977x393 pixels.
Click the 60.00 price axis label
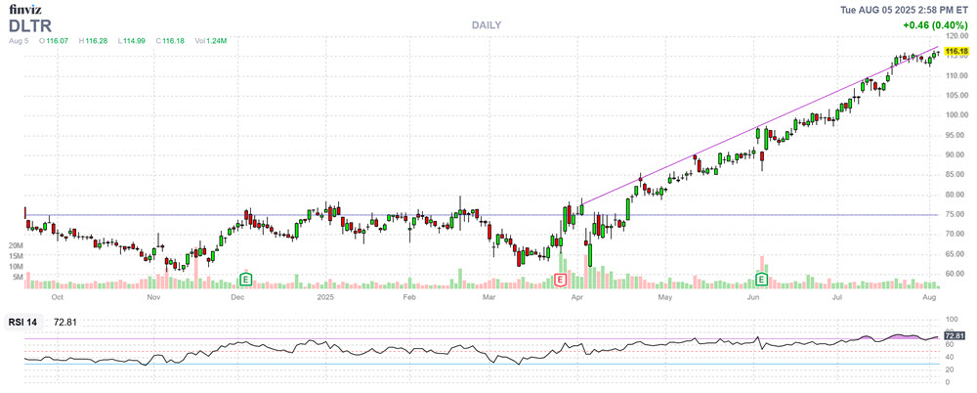click(x=957, y=274)
